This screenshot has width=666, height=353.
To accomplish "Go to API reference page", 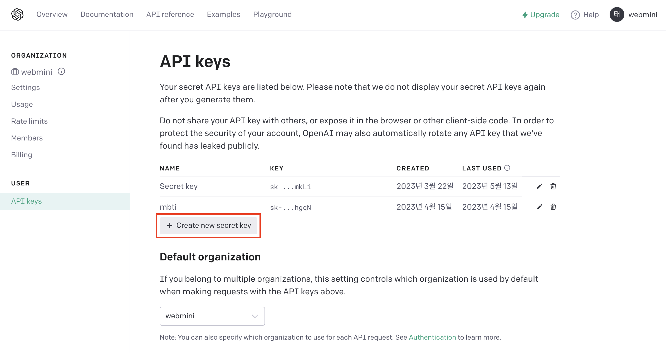I will click(x=170, y=14).
